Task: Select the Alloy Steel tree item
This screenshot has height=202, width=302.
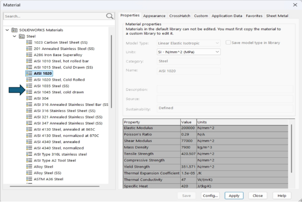Action: [43, 167]
